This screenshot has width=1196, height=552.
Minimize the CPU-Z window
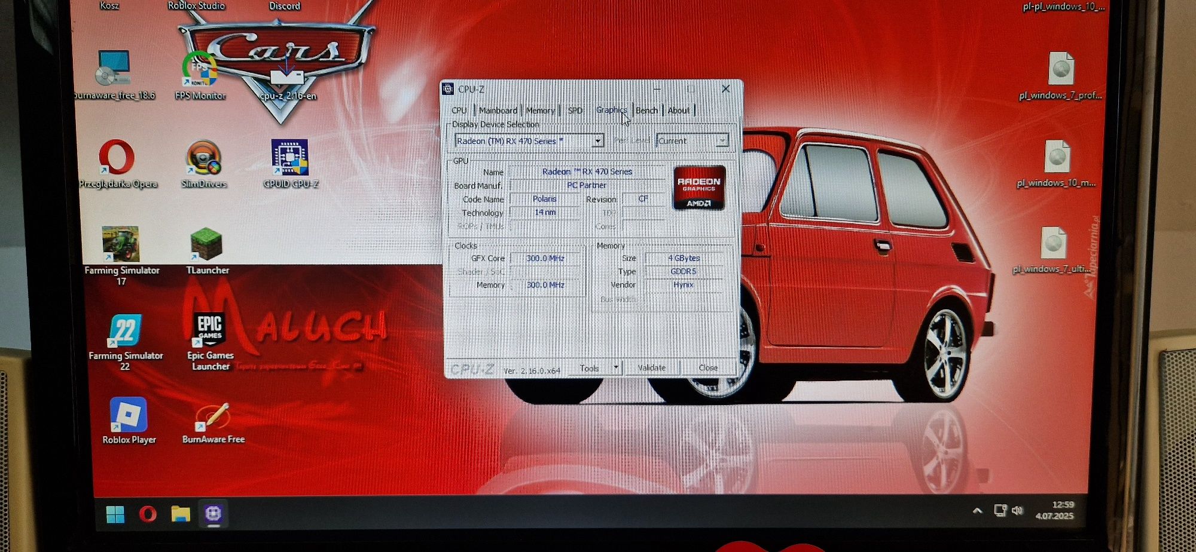(657, 89)
